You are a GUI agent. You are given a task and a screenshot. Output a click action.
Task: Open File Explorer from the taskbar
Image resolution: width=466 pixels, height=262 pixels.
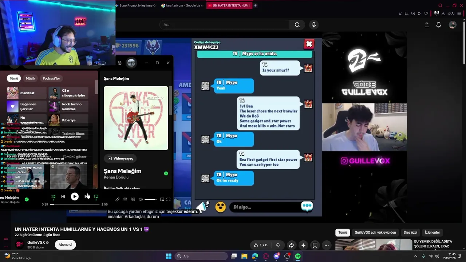[x=244, y=256]
